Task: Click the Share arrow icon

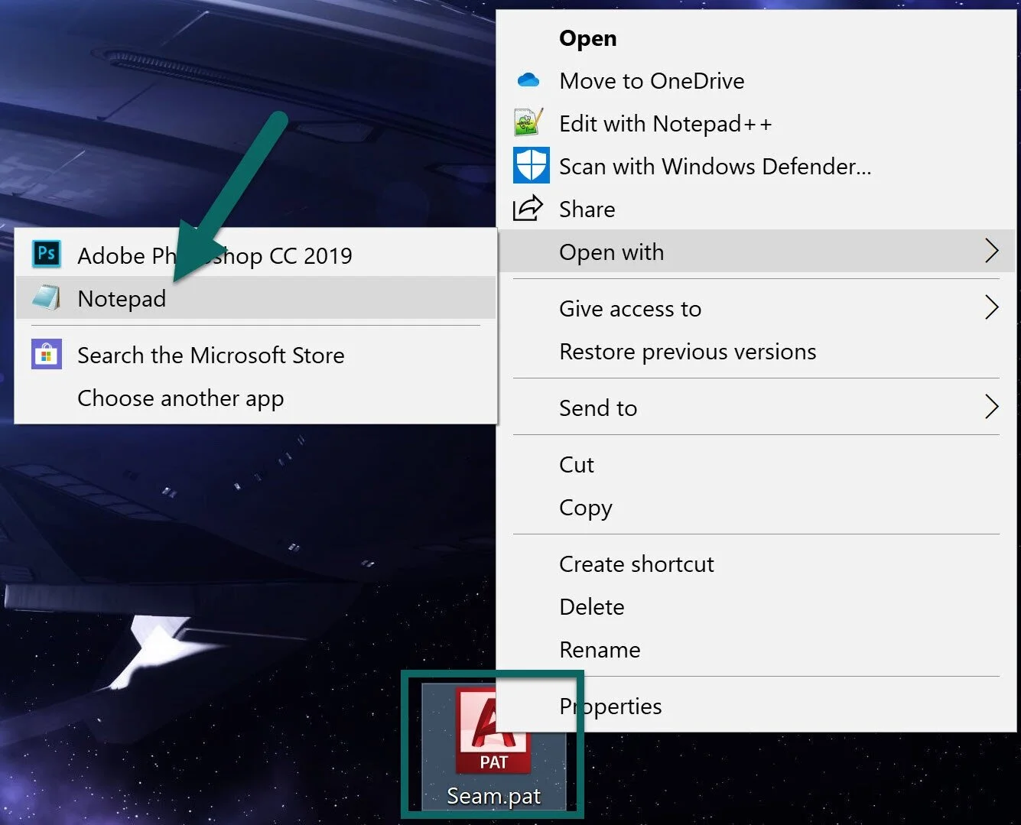Action: [x=528, y=208]
